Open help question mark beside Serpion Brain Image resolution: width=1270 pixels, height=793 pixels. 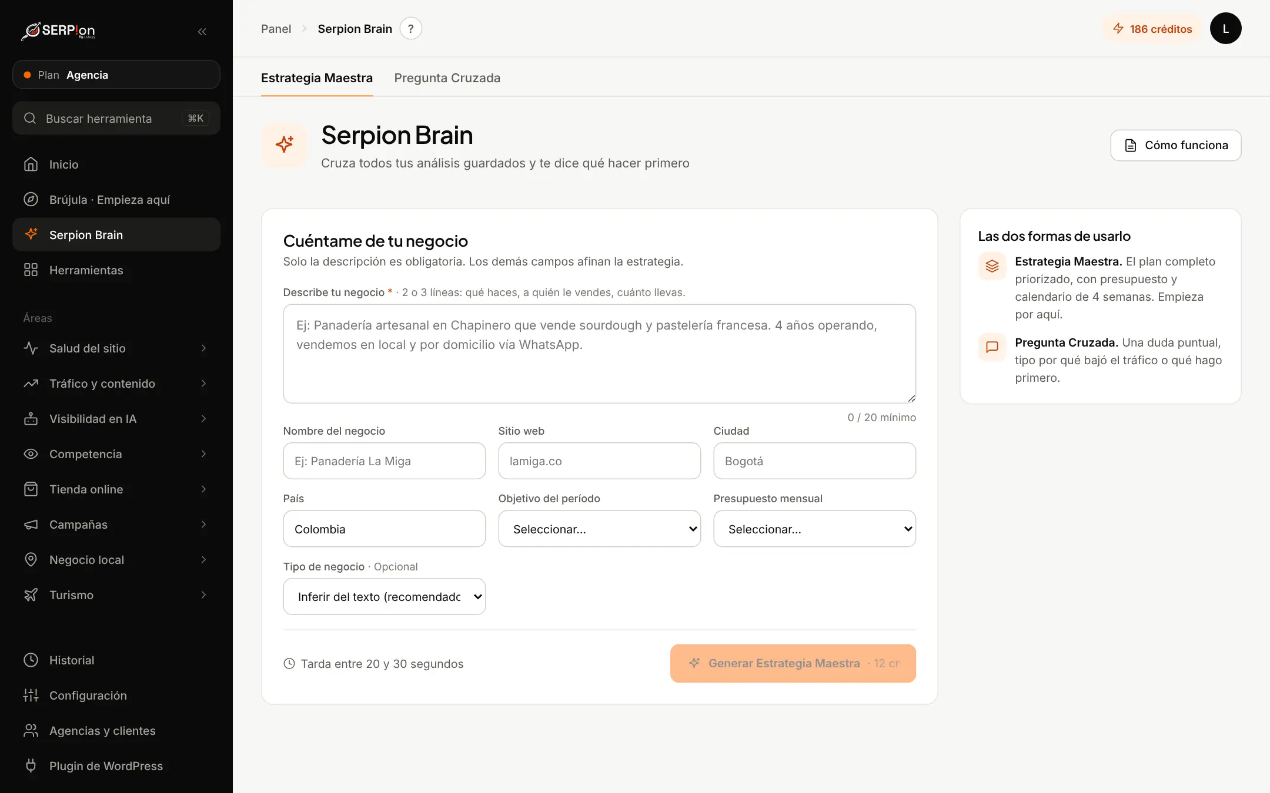pyautogui.click(x=410, y=29)
